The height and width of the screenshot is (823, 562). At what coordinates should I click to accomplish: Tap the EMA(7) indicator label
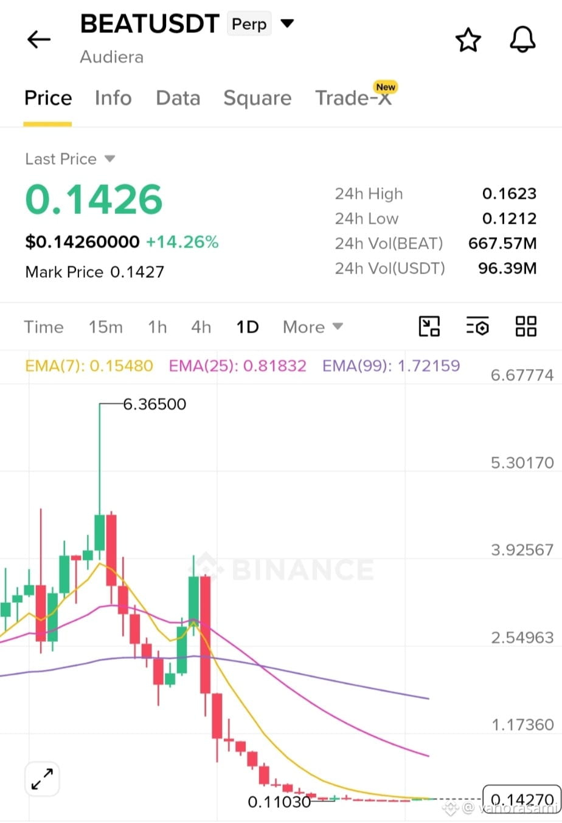[x=89, y=366]
